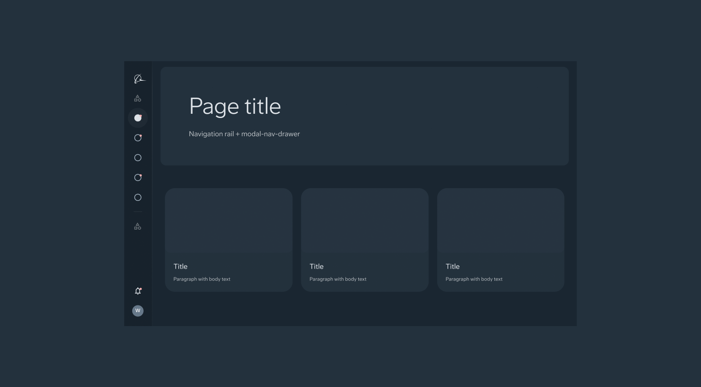This screenshot has width=701, height=387.
Task: Click the first card's paragraph body text
Action: coord(202,279)
